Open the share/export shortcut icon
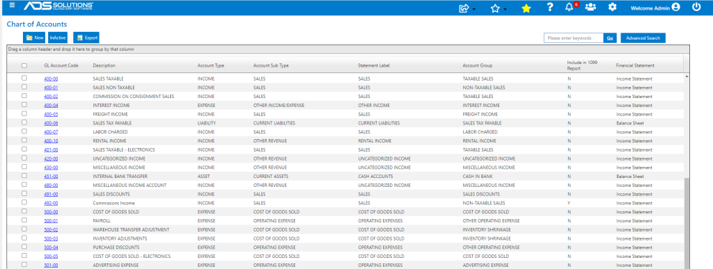This screenshot has width=713, height=269. coord(464,8)
